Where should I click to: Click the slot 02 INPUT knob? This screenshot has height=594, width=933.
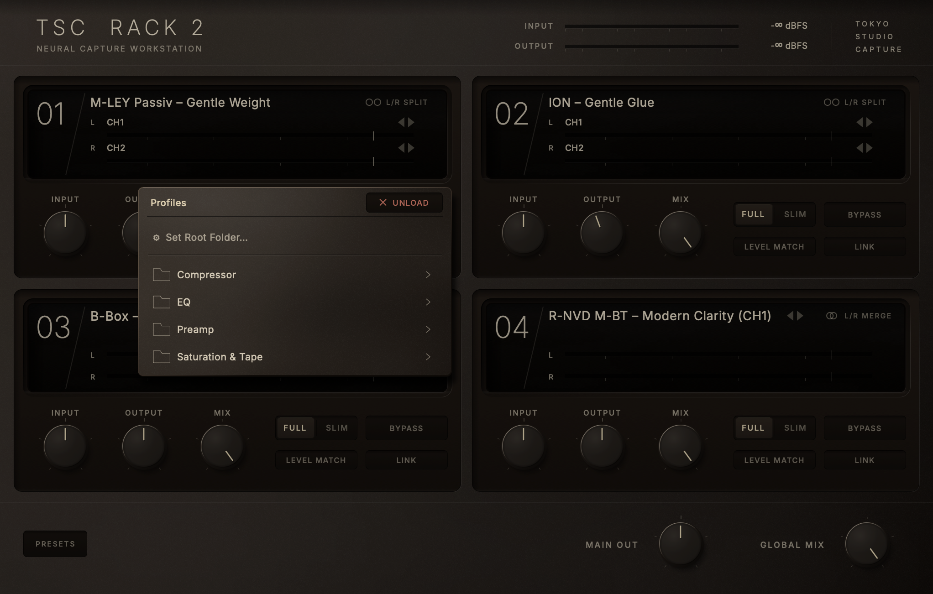(523, 232)
